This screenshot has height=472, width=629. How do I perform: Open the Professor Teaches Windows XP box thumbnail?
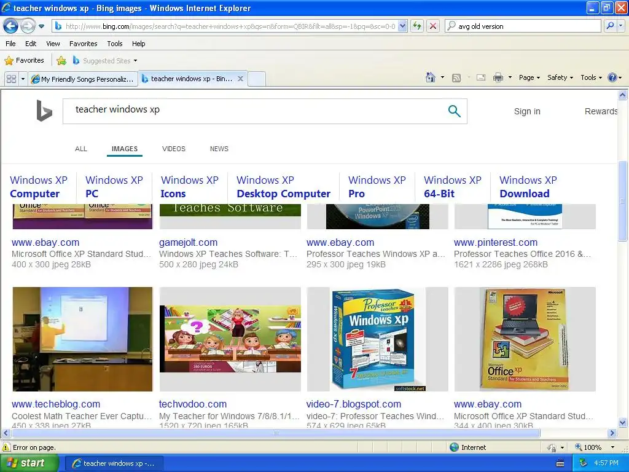point(378,339)
